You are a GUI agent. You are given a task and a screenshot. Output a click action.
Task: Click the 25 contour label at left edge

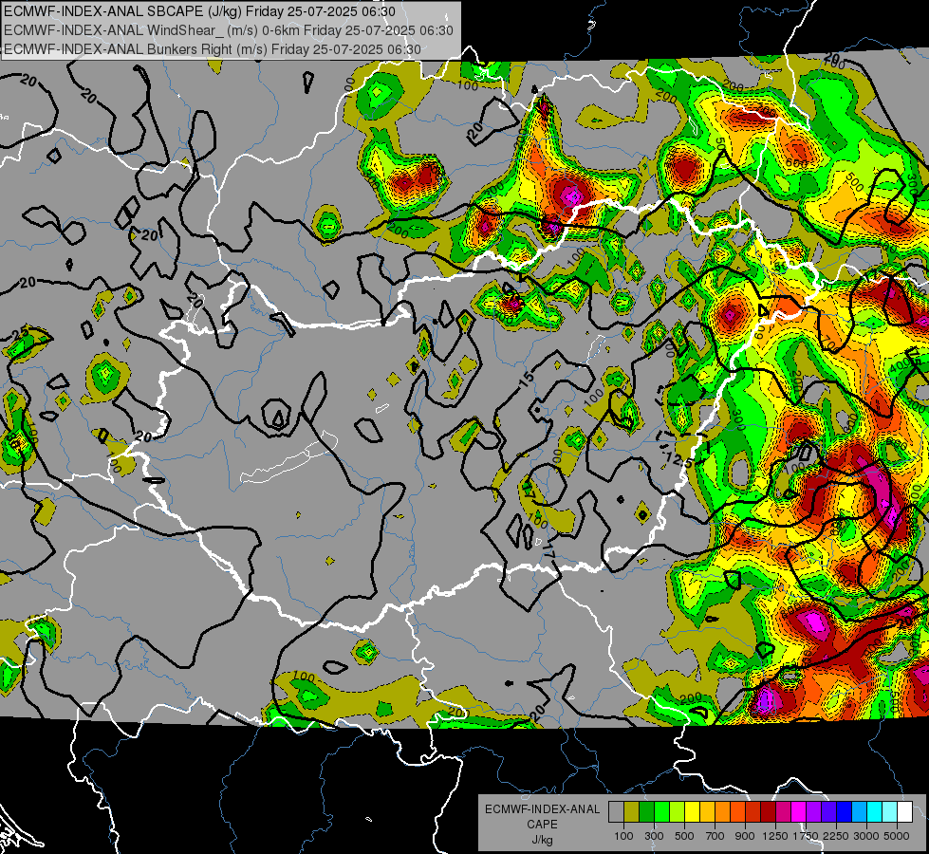[20, 333]
